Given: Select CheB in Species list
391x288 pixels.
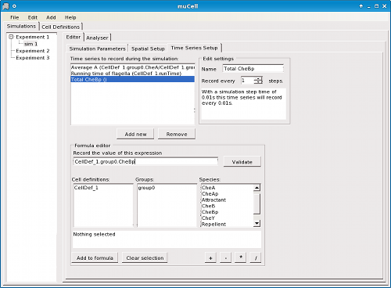Looking at the screenshot, I should point(227,206).
